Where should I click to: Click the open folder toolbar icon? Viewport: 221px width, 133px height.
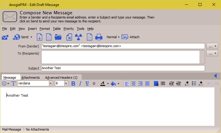point(58,37)
